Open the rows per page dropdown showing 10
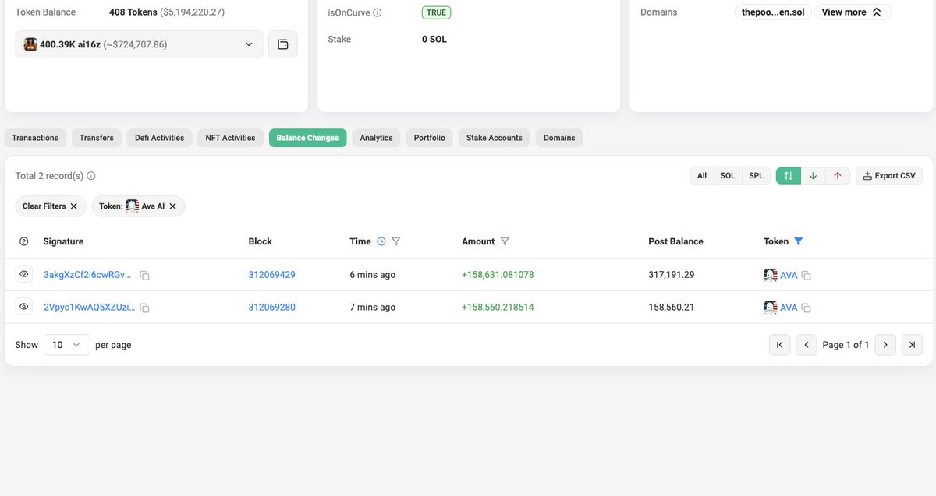 (x=67, y=345)
